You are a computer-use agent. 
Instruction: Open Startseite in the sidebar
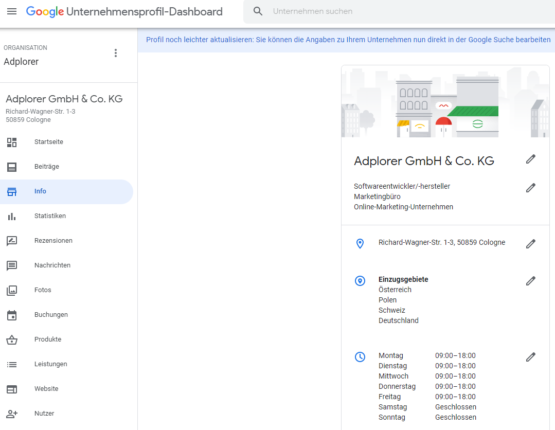coord(49,142)
